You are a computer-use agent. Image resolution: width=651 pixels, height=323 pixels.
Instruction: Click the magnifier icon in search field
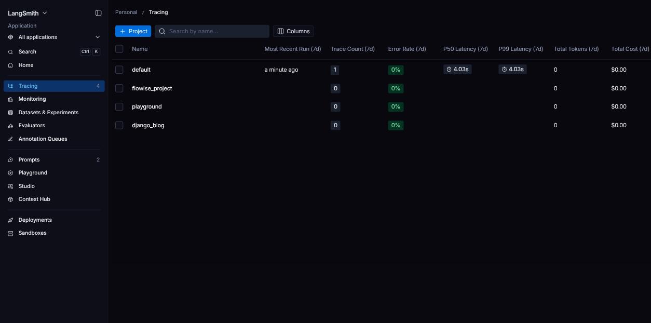tap(162, 31)
